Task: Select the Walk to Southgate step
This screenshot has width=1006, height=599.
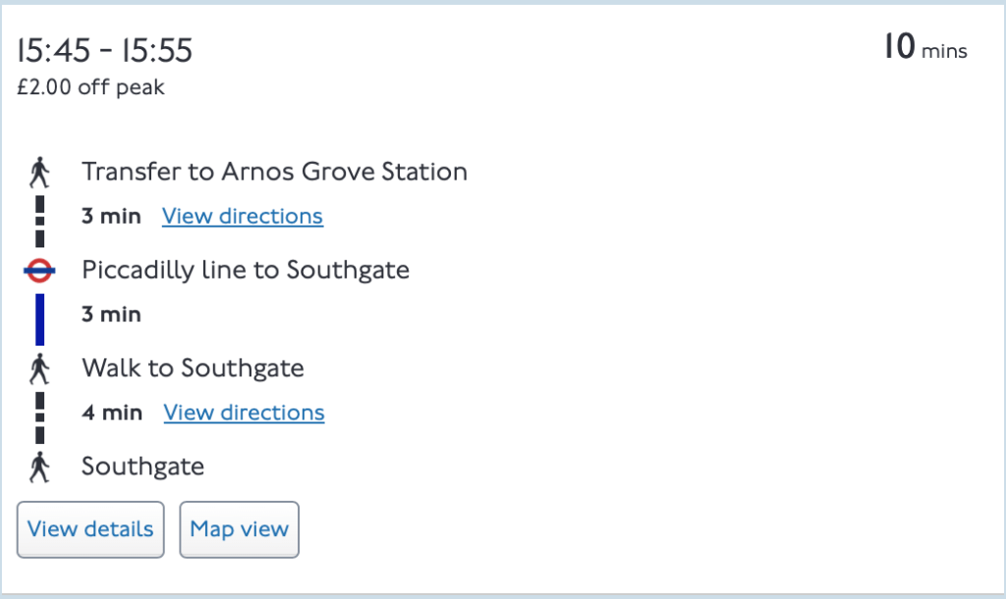Action: coord(193,368)
